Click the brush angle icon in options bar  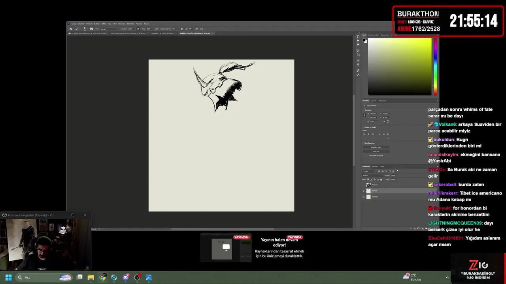click(x=186, y=29)
